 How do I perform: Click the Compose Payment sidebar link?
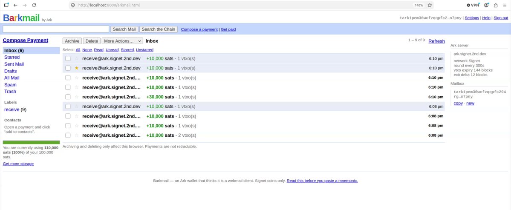(26, 40)
